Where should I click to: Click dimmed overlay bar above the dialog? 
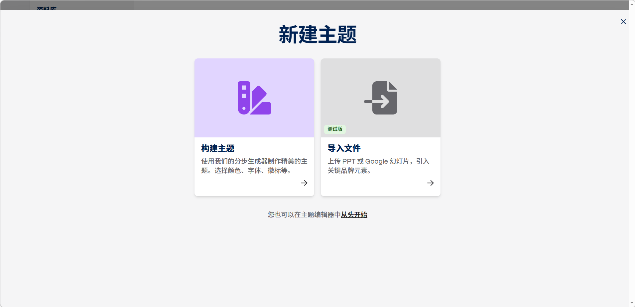point(332,5)
